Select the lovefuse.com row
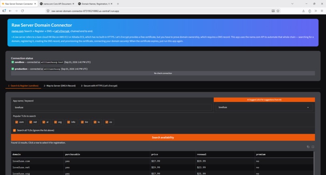 coord(162,161)
